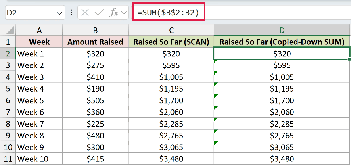Click the $505 amount cell
This screenshot has width=351, height=165.
point(95,100)
